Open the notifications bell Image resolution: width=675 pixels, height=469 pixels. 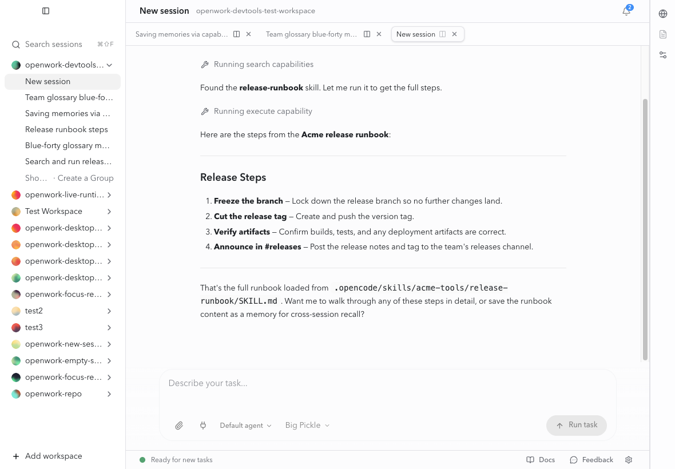click(x=626, y=11)
